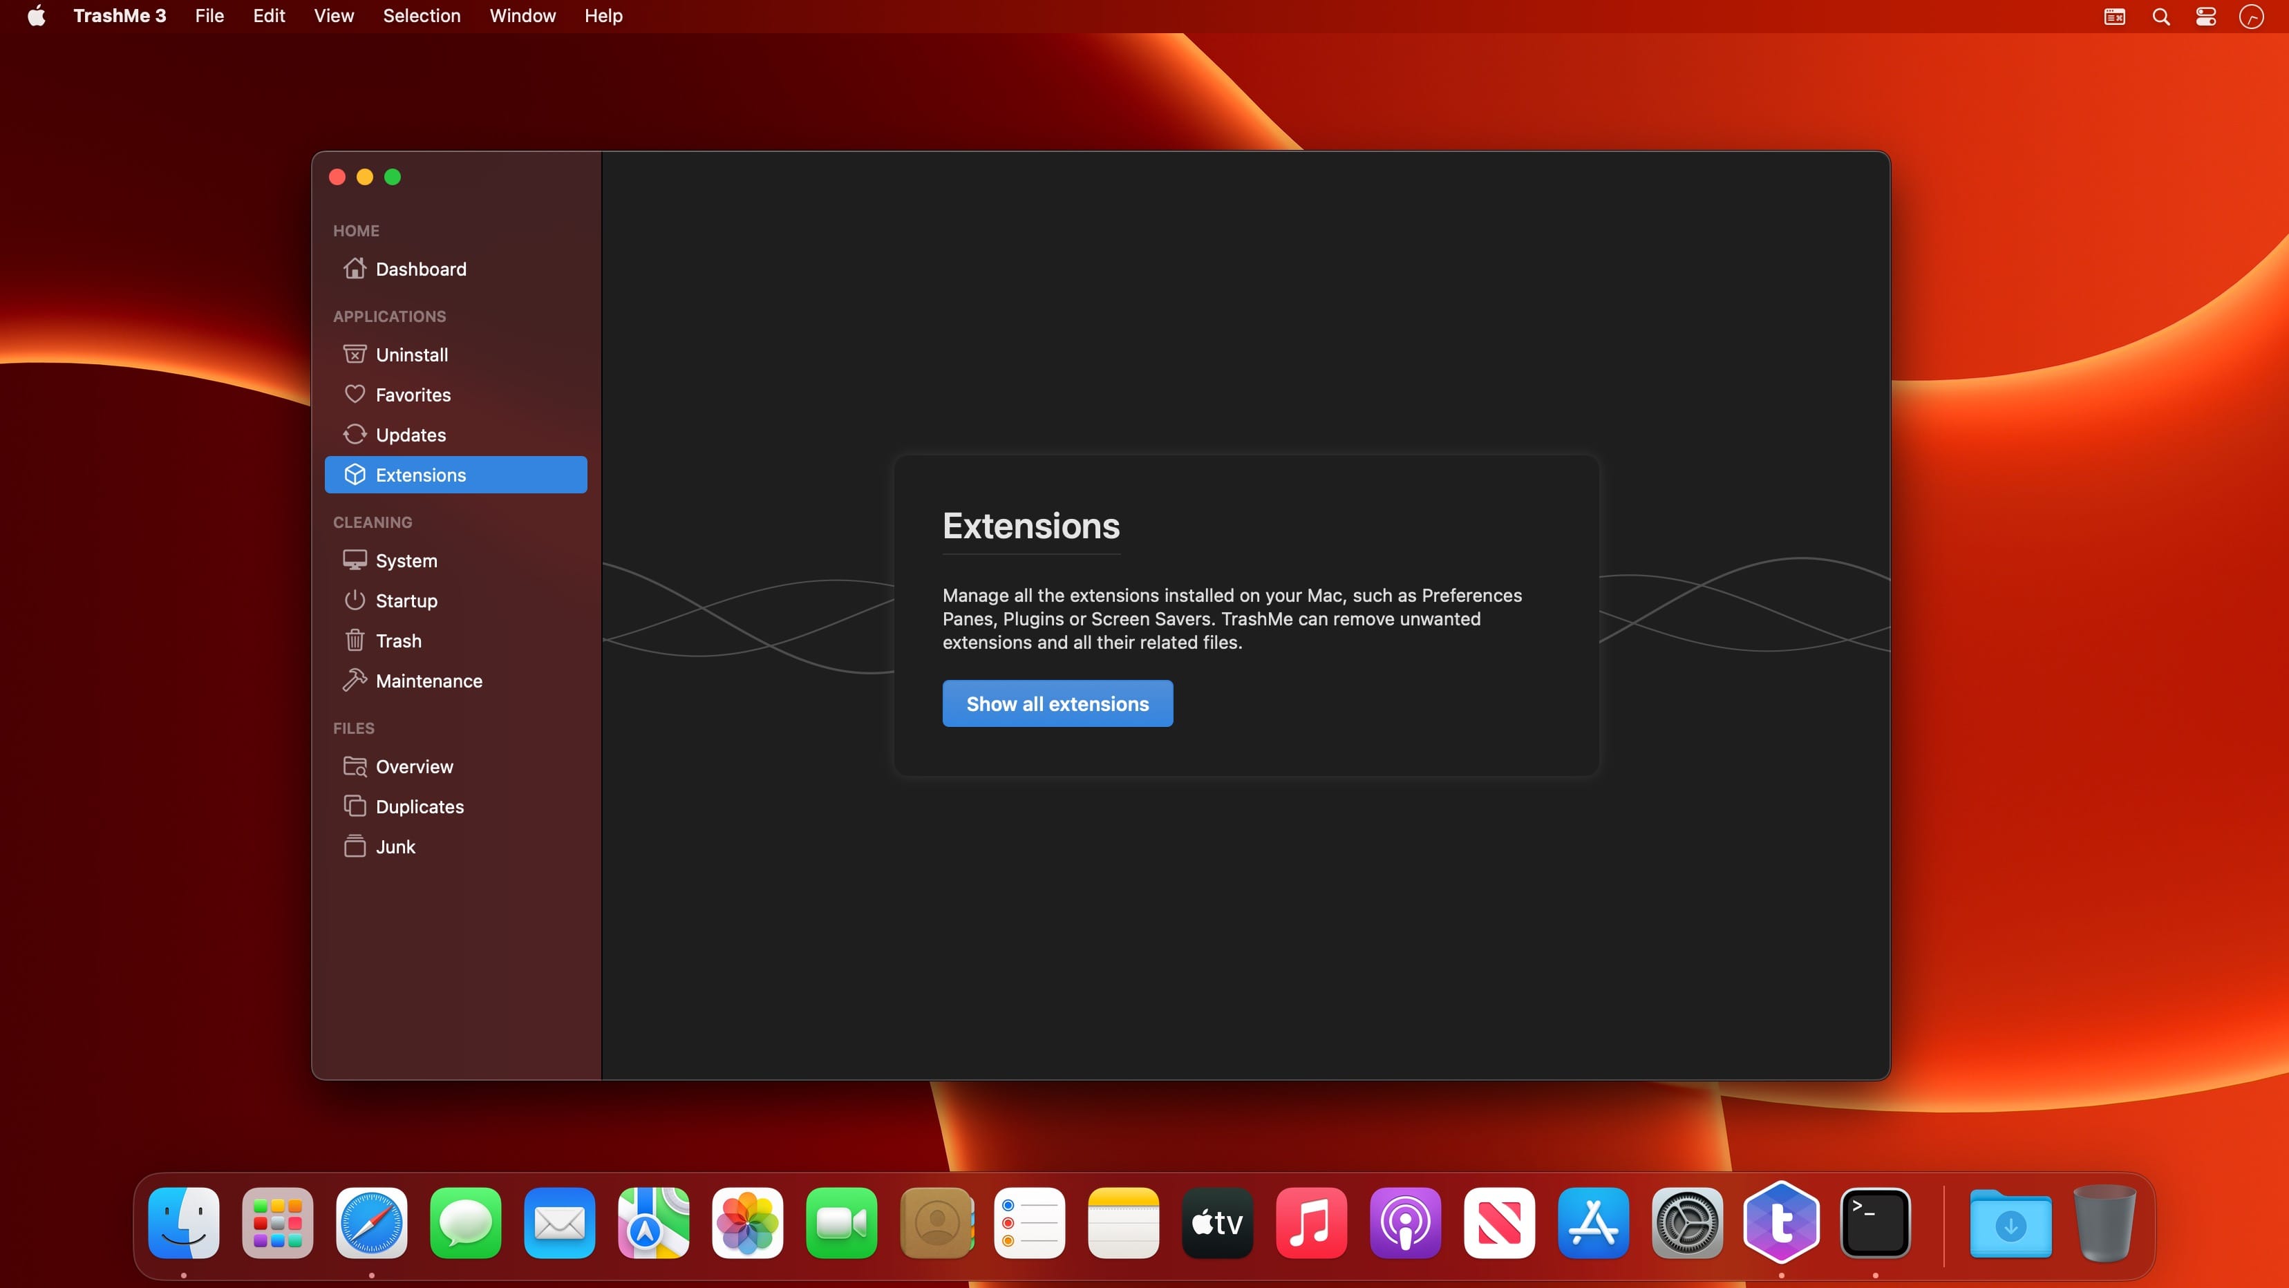Image resolution: width=2289 pixels, height=1288 pixels.
Task: Zoom the TrashMe window with green button
Action: 392,177
